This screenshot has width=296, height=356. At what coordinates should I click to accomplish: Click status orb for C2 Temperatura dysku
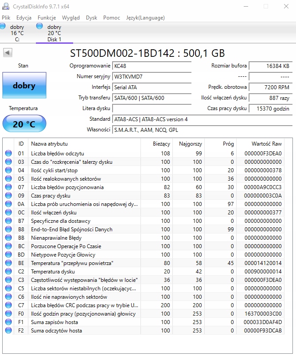click(8, 272)
